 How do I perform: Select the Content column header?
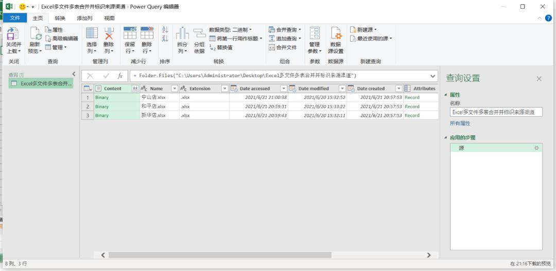coord(112,88)
